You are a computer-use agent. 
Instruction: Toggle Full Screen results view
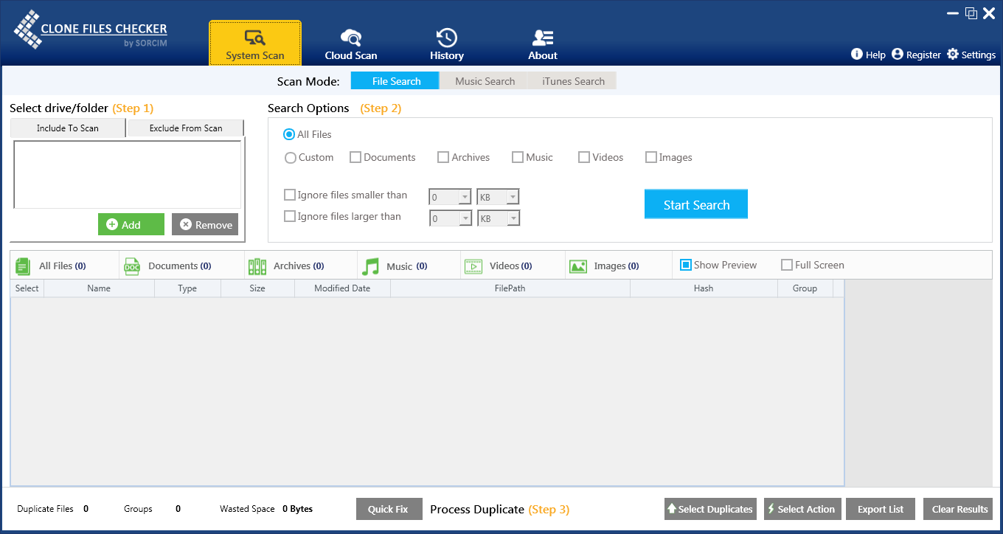click(x=786, y=264)
